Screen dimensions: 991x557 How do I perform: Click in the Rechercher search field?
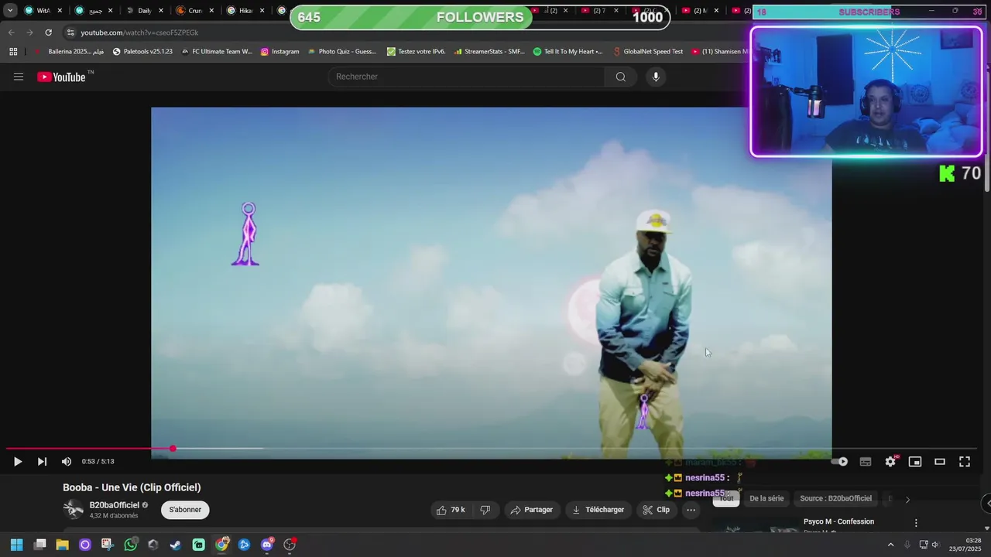[x=467, y=77]
